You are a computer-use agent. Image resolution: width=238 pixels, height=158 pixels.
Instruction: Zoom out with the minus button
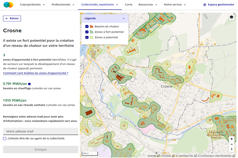click(231, 144)
